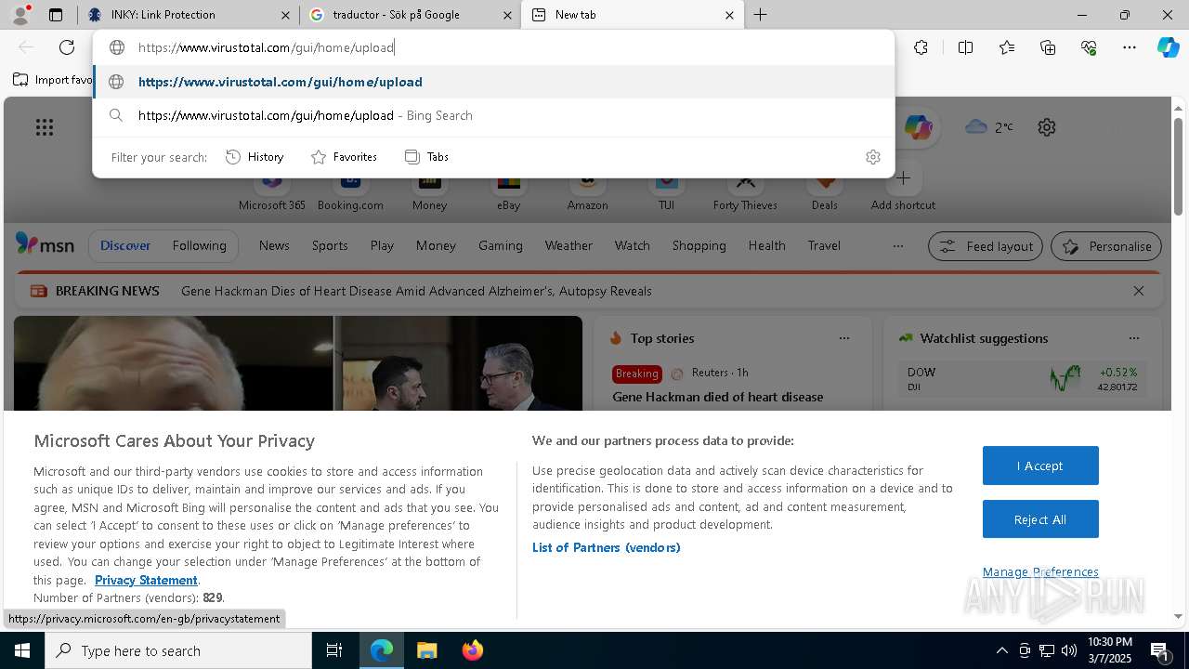The height and width of the screenshot is (669, 1189).
Task: Filter suggestions by History
Action: (255, 157)
